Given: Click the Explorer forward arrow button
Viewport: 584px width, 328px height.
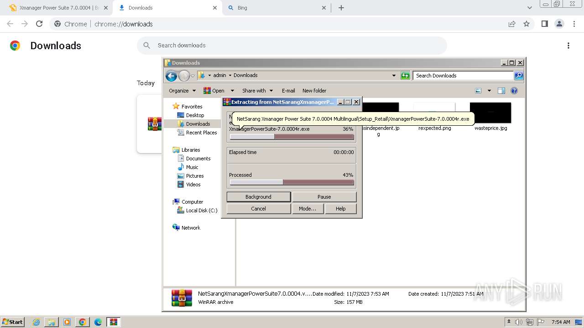Looking at the screenshot, I should (x=184, y=76).
